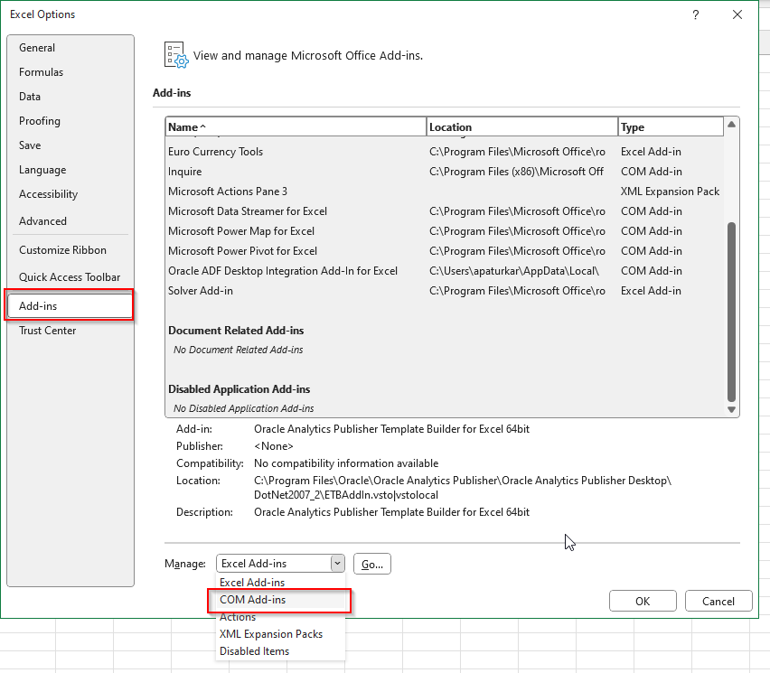Select Euro Currency Tools add-in row
The height and width of the screenshot is (673, 770).
click(445, 152)
